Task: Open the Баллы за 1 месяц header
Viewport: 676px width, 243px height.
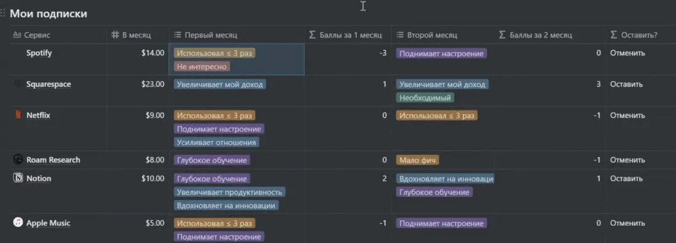Action: [348, 35]
